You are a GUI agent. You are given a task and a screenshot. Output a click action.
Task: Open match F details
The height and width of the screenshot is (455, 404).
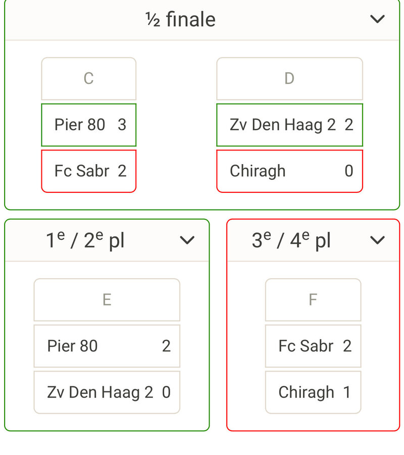(313, 300)
